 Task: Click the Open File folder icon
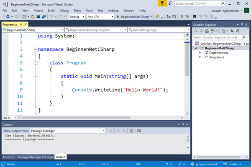(x=33, y=16)
